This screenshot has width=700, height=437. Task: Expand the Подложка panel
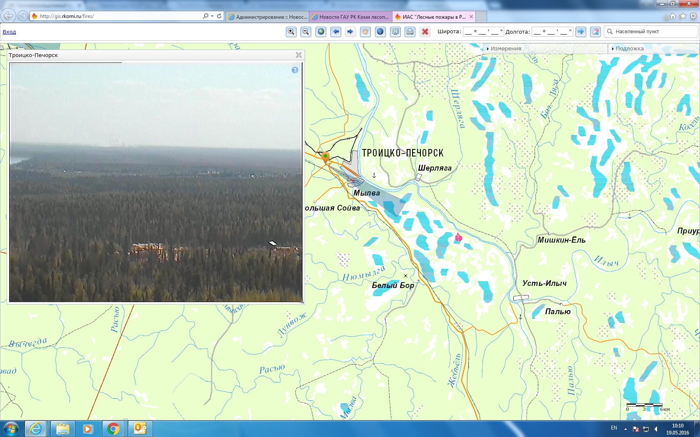(629, 49)
